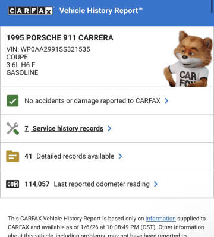Click the Vehicle History Report title

[101, 11]
